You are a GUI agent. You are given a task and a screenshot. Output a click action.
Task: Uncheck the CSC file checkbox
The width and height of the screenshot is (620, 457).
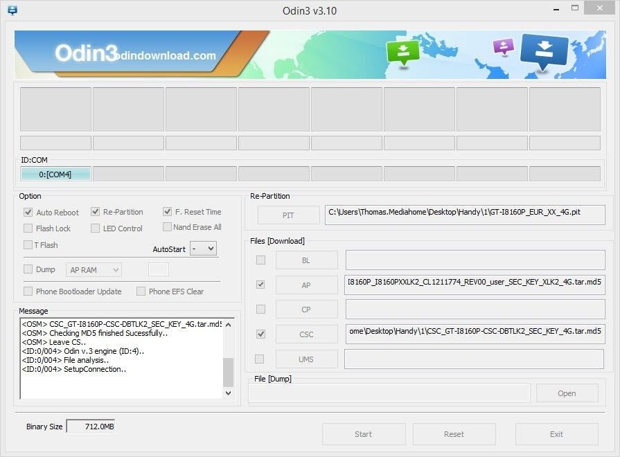click(260, 334)
